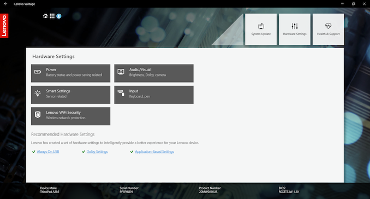Open the user profile icon
Screen dimensions: 370x199
point(59,16)
